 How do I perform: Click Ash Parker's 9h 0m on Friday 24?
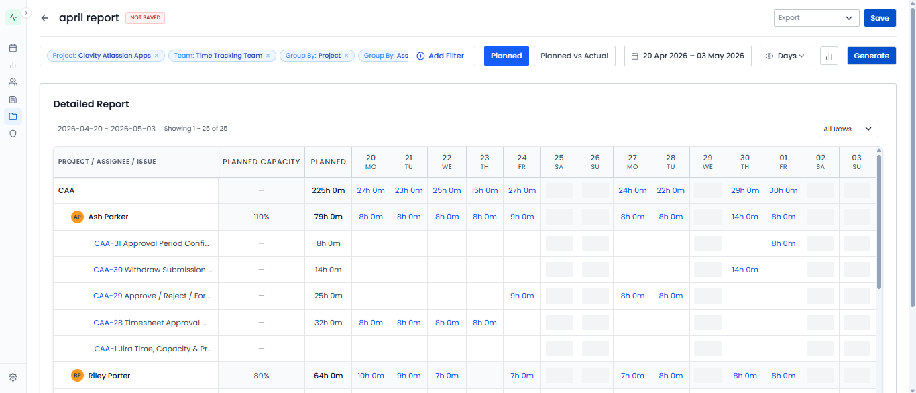(x=522, y=217)
